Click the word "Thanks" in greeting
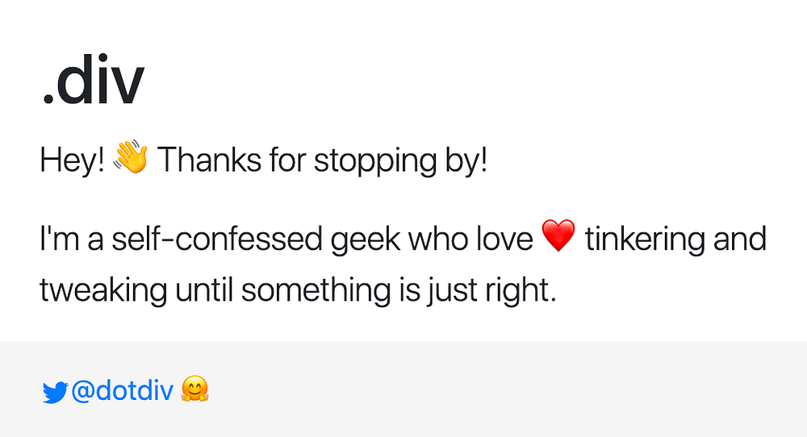Image resolution: width=807 pixels, height=437 pixels. [x=211, y=161]
